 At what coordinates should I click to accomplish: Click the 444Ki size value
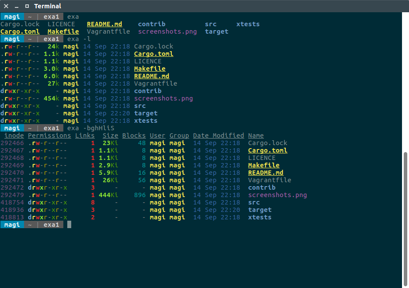tap(108, 195)
